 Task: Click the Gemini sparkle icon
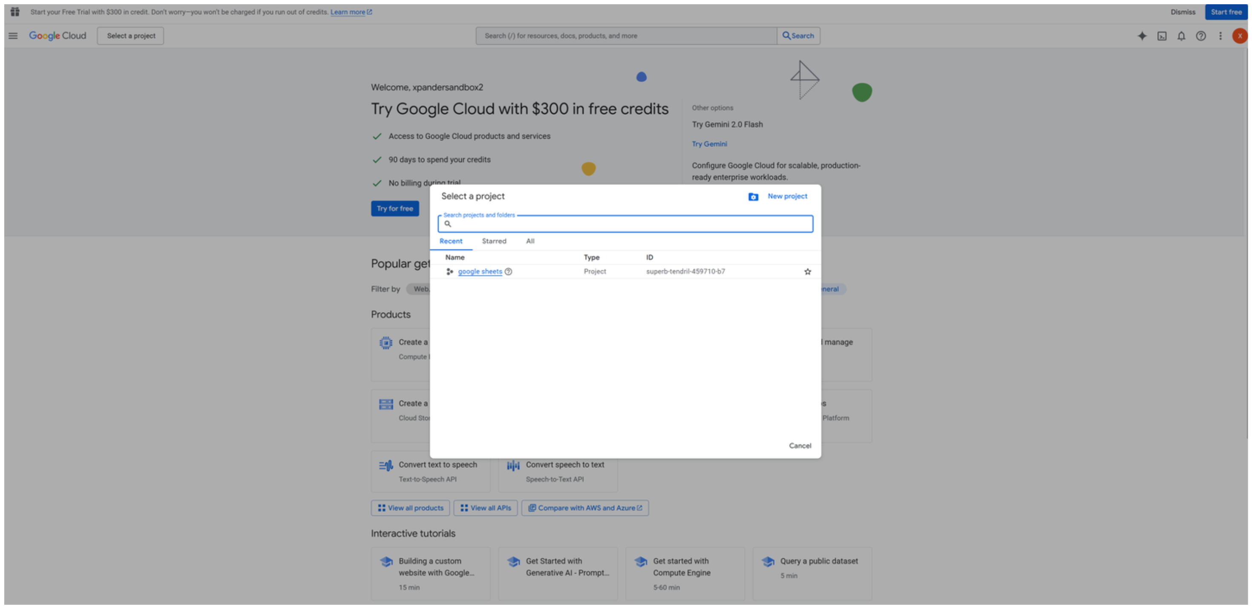click(1142, 35)
